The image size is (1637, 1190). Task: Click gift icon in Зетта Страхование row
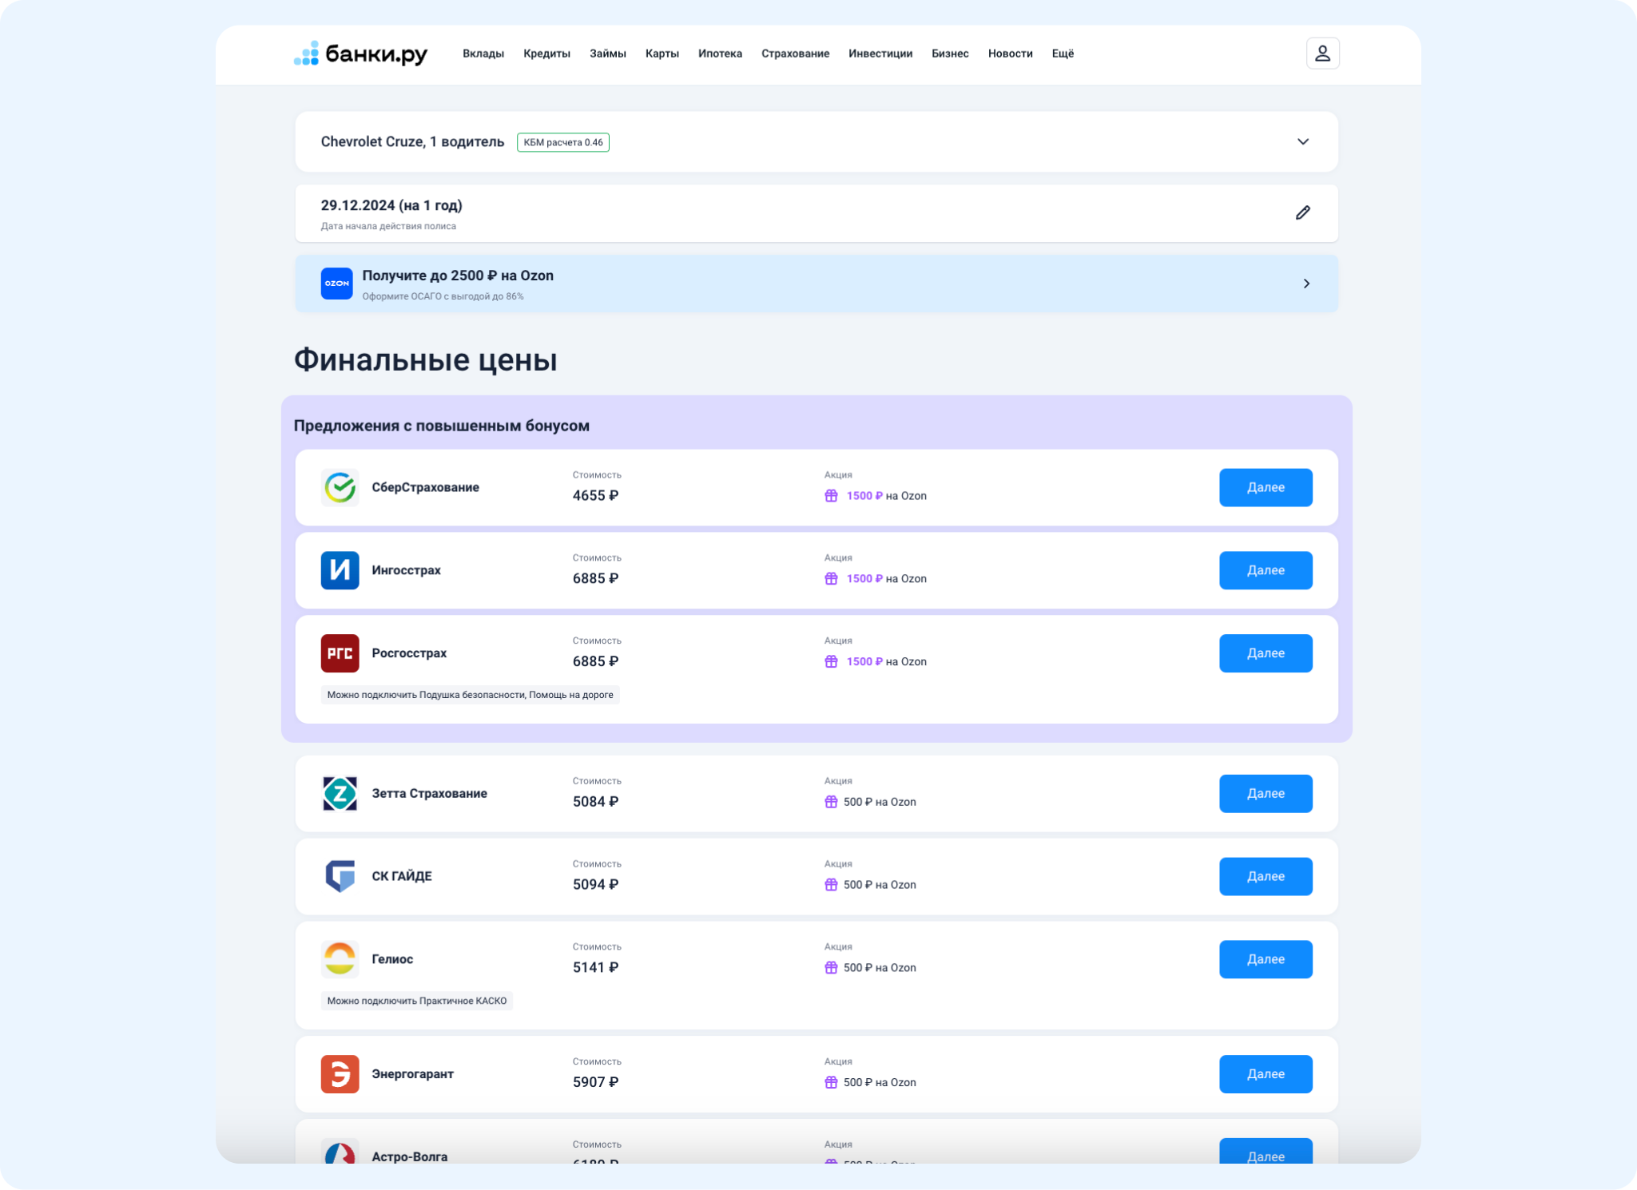click(x=831, y=802)
